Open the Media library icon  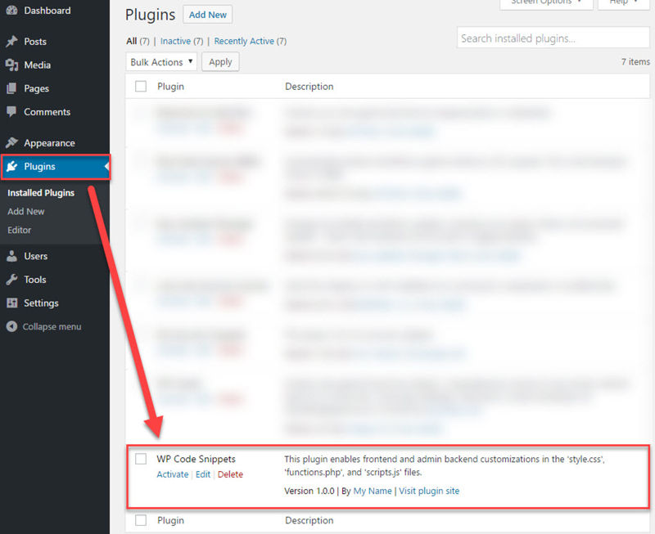point(14,65)
